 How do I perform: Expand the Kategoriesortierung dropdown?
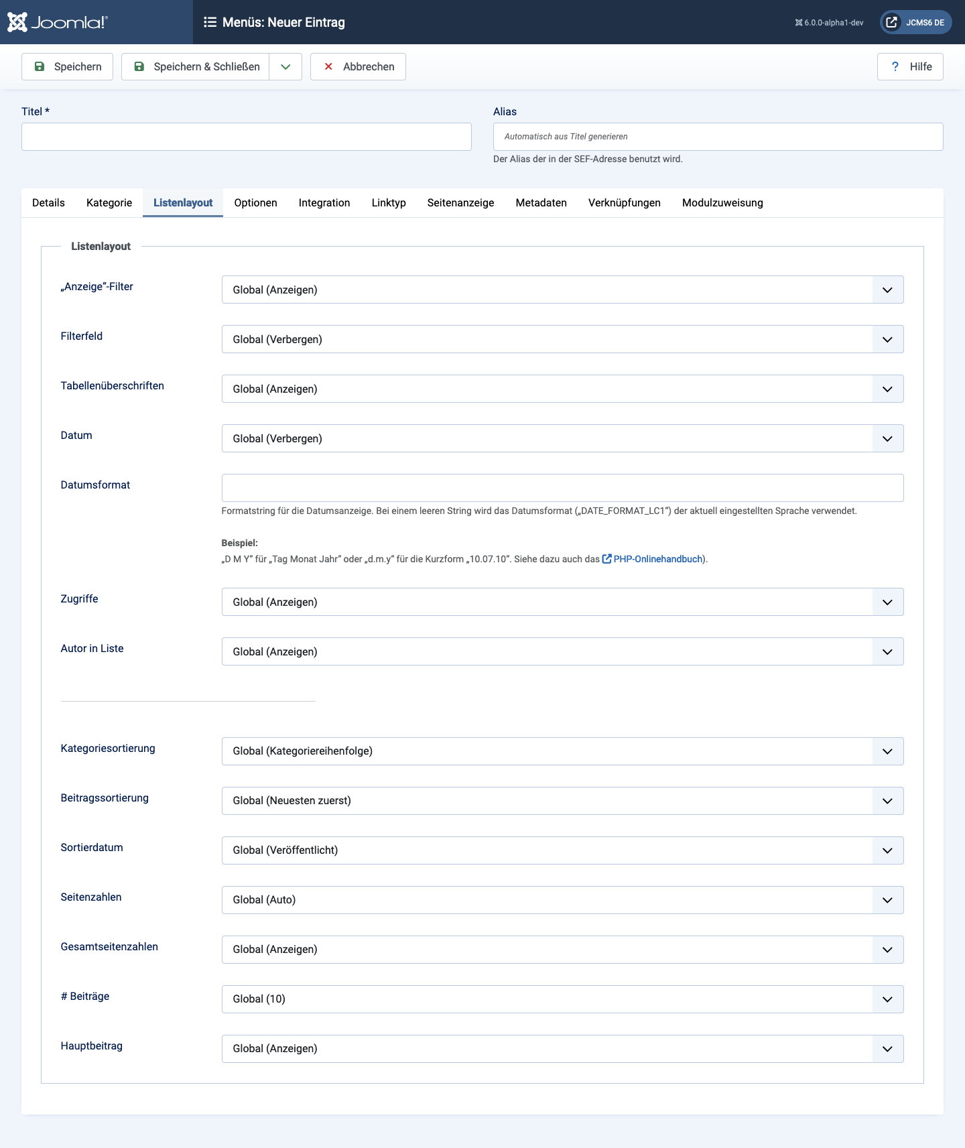coord(563,751)
